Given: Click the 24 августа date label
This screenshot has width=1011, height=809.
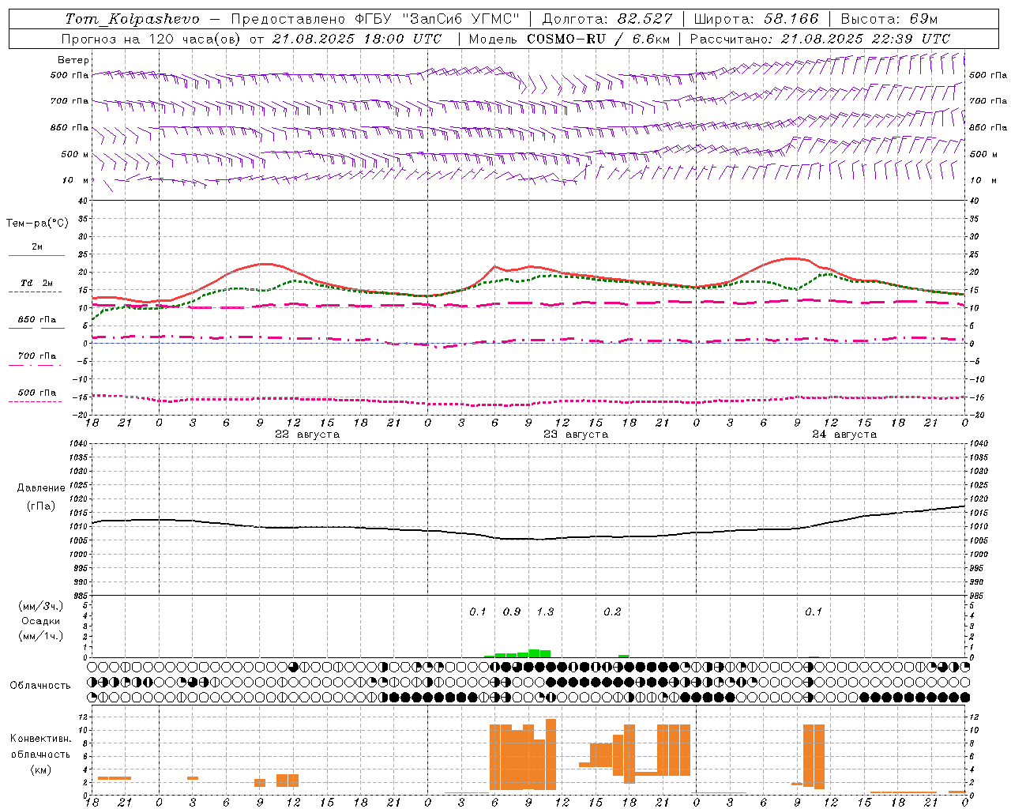Looking at the screenshot, I should [844, 435].
